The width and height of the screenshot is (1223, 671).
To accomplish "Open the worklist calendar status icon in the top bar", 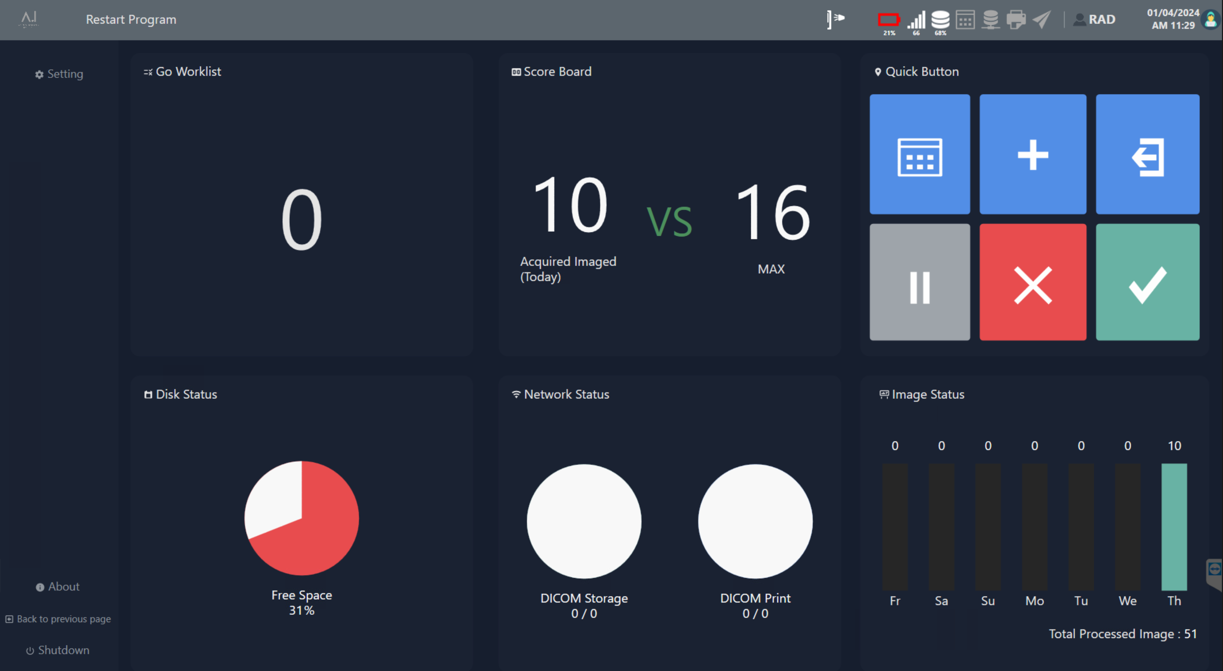I will (x=965, y=20).
